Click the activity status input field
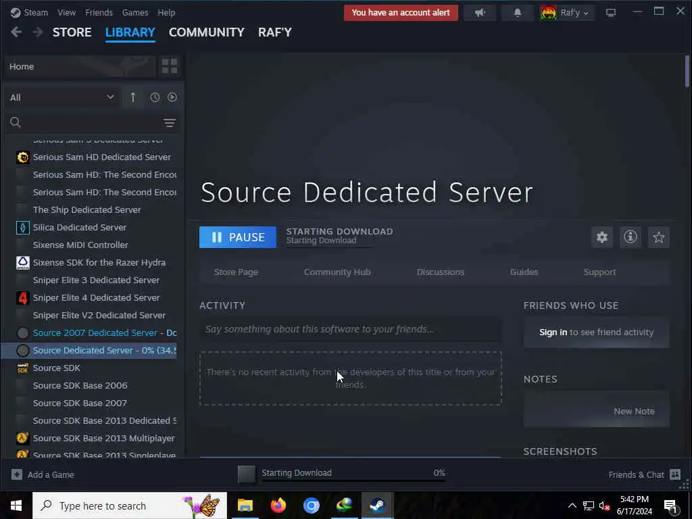 (x=351, y=329)
